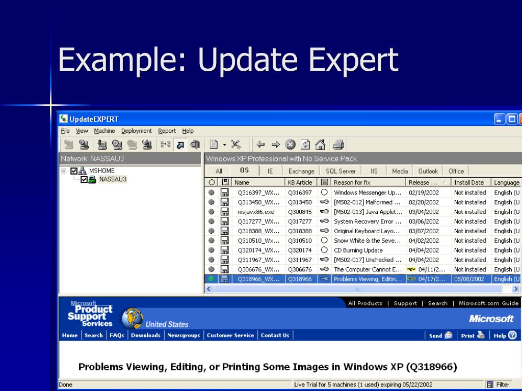Click the circle status column header
This screenshot has height=391, width=522.
pos(212,182)
